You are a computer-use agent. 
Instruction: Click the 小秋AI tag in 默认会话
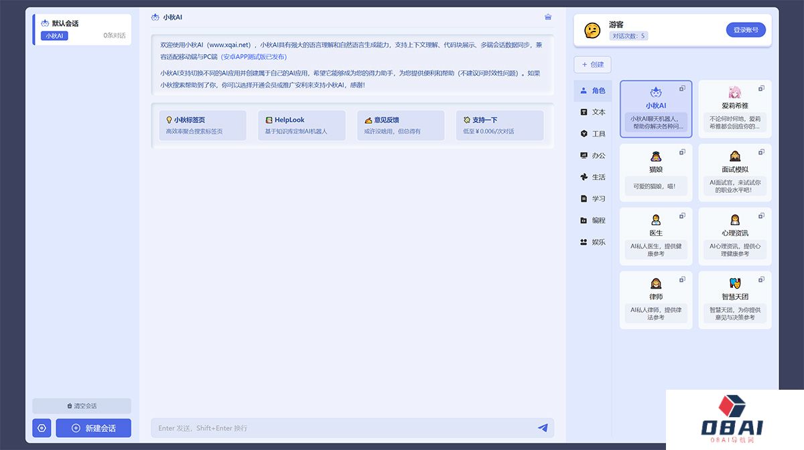click(54, 35)
